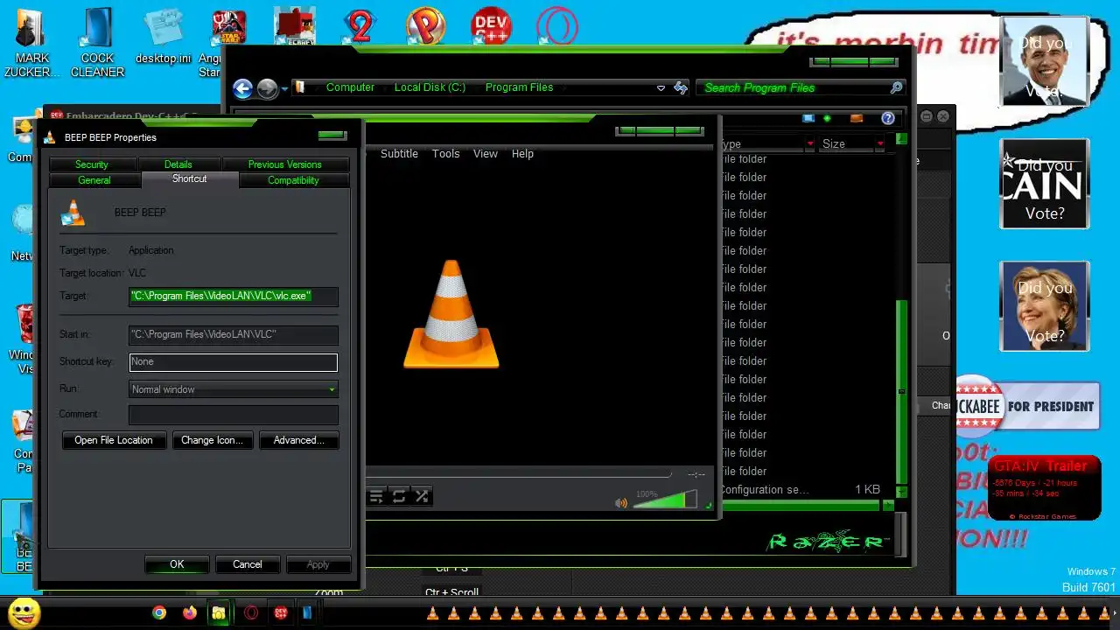Click the Dev-C++ taskbar icon
Screen dimensions: 1120x630
click(281, 612)
